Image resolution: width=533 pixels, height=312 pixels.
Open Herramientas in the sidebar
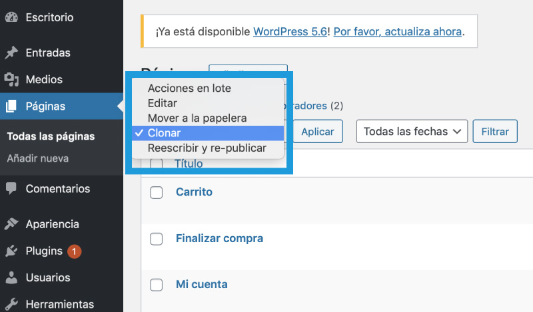pos(61,304)
